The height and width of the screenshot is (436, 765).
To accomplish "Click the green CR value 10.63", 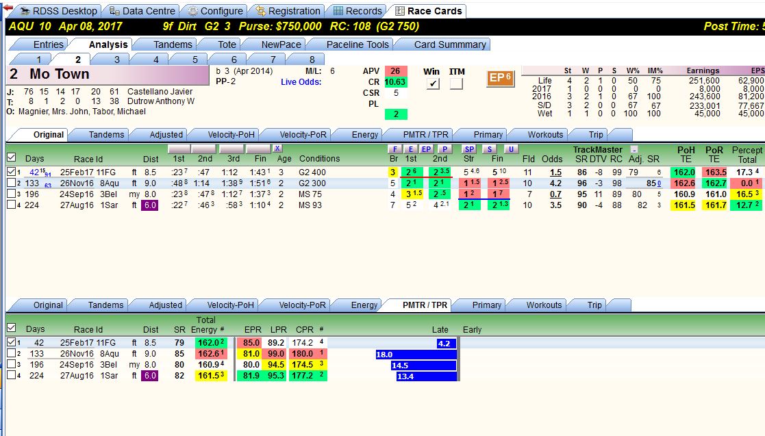I will (395, 82).
